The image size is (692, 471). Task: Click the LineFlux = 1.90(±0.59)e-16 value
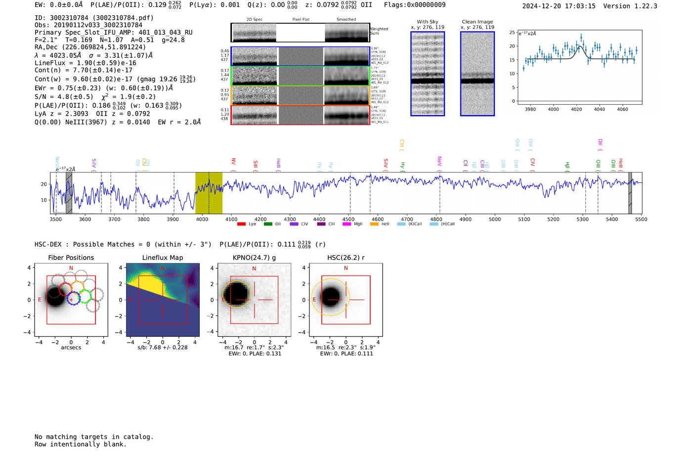[86, 63]
